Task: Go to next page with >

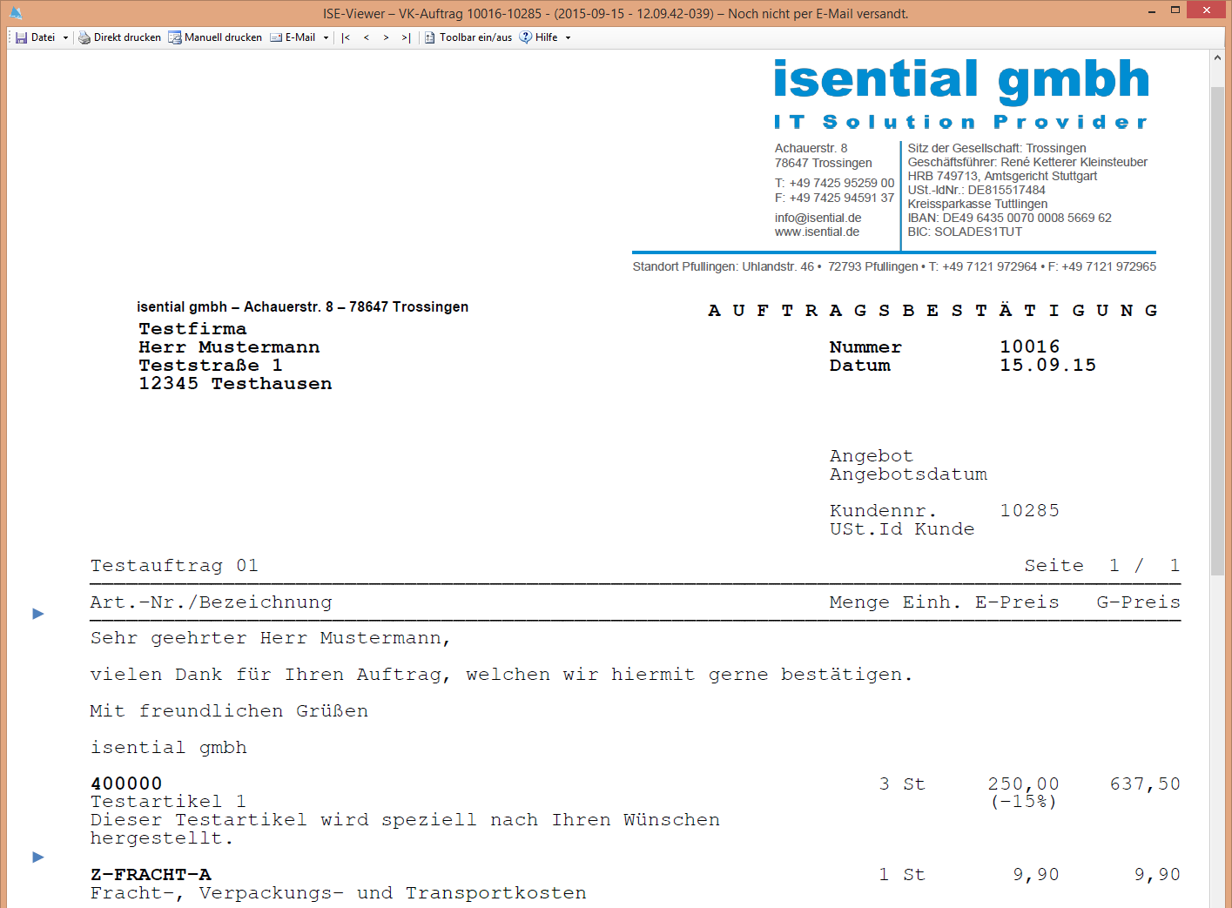Action: point(386,37)
